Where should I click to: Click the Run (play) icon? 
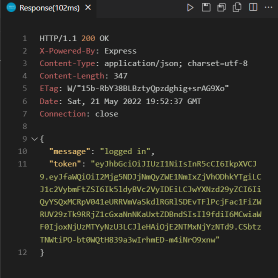190,8
